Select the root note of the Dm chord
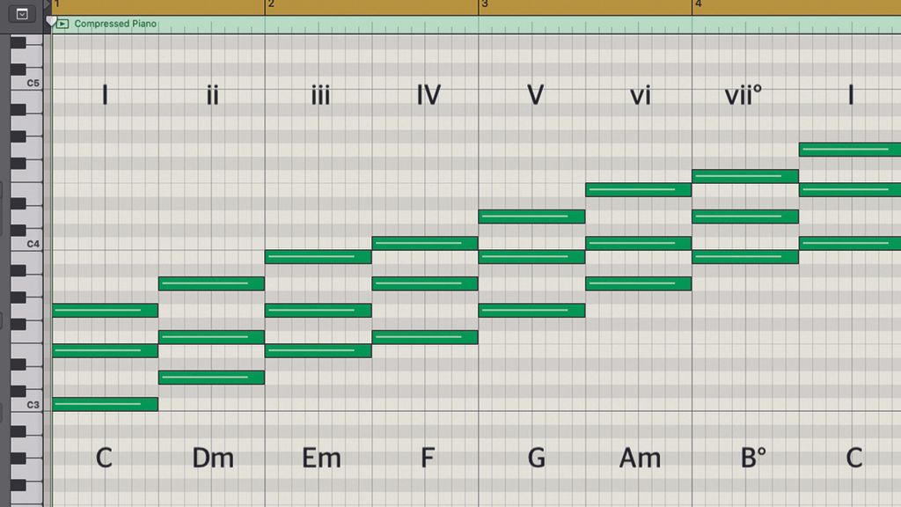 (211, 377)
